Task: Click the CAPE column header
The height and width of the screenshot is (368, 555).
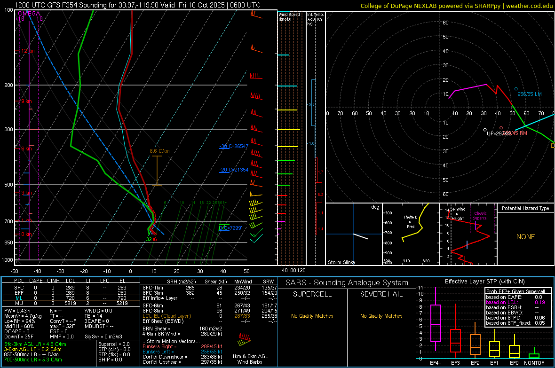Action: tap(36, 281)
